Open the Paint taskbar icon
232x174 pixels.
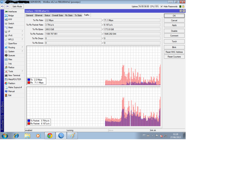(72, 135)
